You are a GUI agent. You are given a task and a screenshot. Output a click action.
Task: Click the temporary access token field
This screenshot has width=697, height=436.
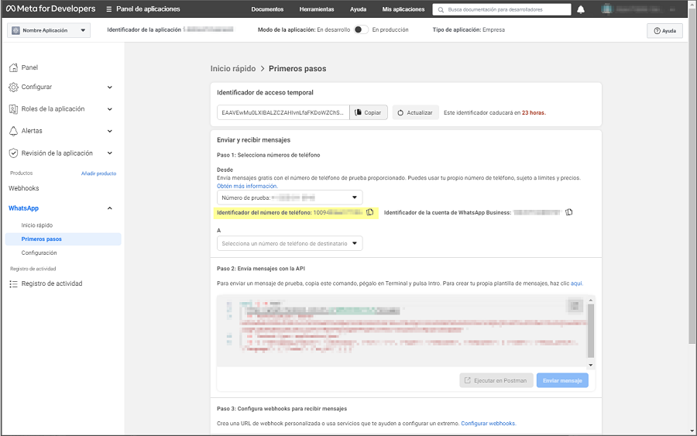tap(283, 112)
